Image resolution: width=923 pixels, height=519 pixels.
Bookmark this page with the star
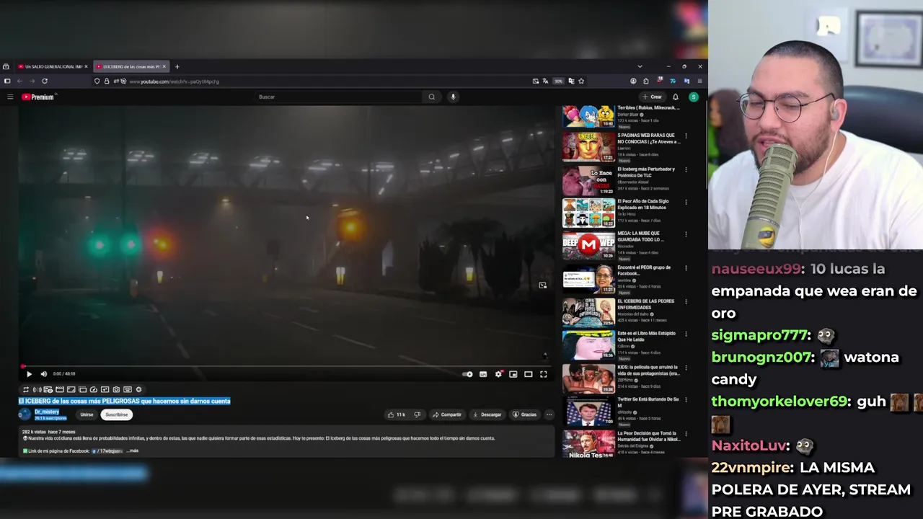click(x=581, y=81)
